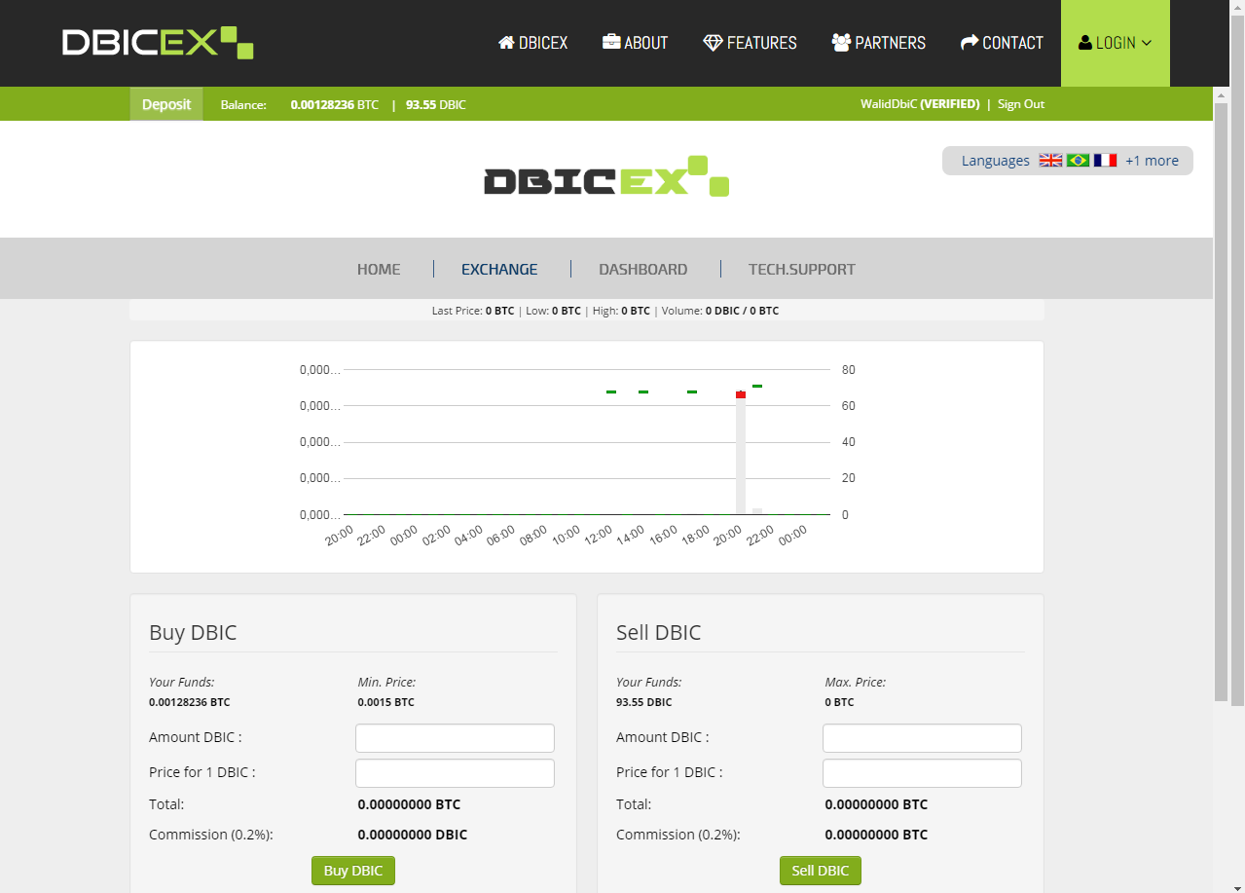Click the Sign Out link
The height and width of the screenshot is (893, 1245).
[x=1021, y=104]
